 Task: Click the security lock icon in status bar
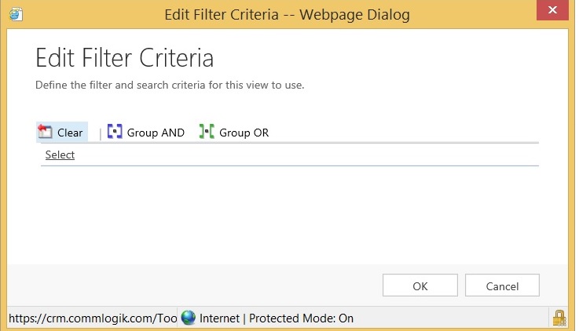point(559,318)
